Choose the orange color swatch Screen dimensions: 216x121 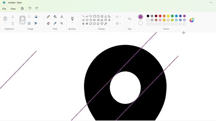[x=164, y=16]
